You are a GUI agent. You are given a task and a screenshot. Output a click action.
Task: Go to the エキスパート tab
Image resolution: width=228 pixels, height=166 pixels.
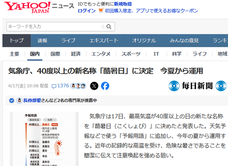point(104,40)
